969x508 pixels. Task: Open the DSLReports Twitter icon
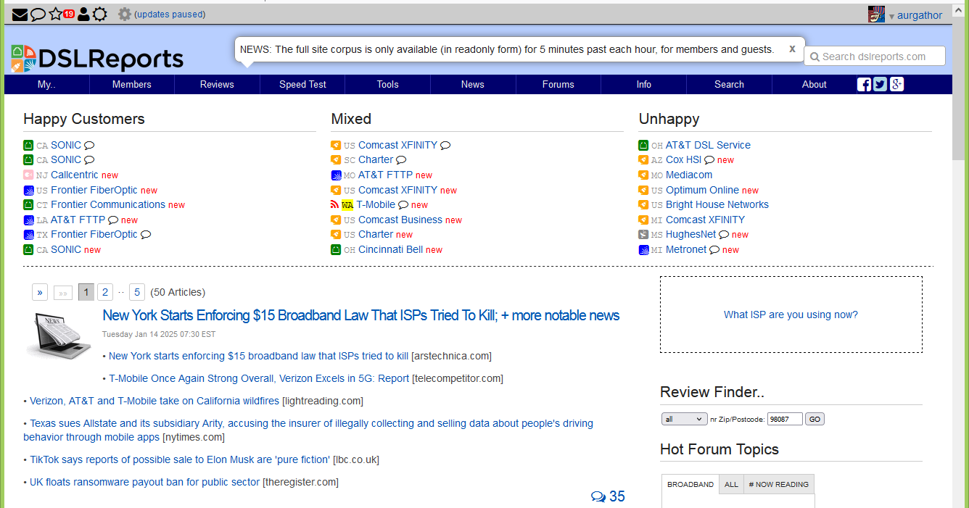tap(881, 84)
